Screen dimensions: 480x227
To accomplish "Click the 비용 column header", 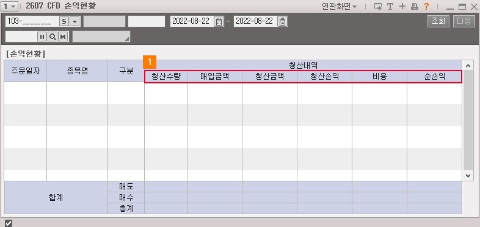I will coord(380,77).
